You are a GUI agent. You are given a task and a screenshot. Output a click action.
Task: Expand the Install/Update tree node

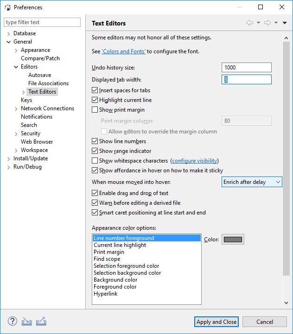8,159
